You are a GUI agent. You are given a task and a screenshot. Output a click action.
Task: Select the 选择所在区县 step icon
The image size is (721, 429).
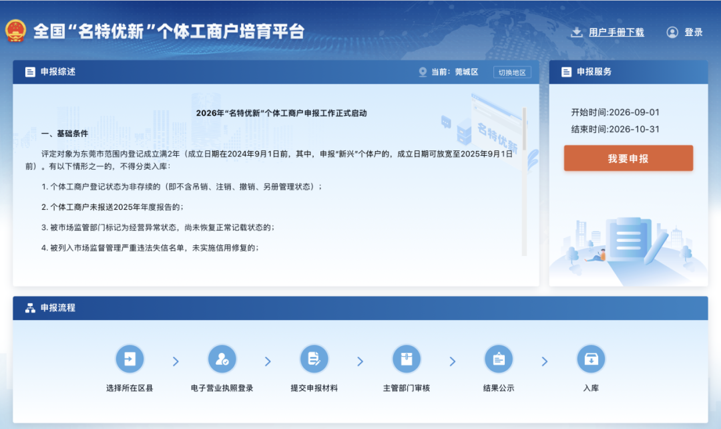[x=130, y=359]
